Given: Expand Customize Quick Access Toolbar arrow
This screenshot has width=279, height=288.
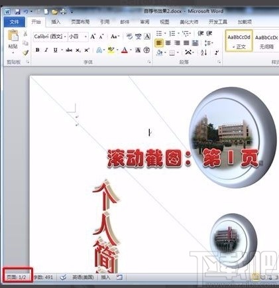Looking at the screenshot, I should click(x=72, y=12).
